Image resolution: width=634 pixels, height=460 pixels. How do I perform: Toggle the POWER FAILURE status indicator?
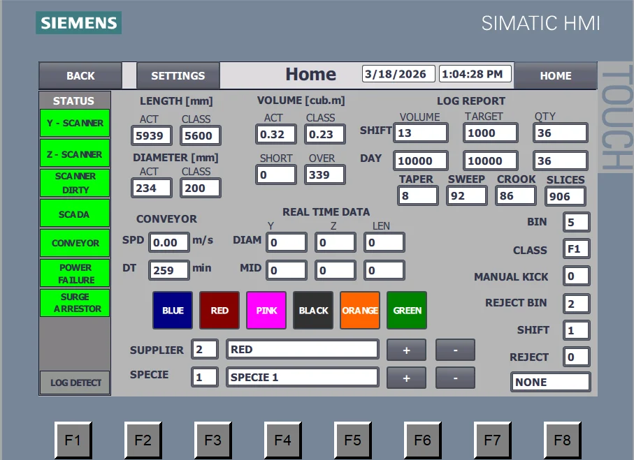pyautogui.click(x=75, y=273)
